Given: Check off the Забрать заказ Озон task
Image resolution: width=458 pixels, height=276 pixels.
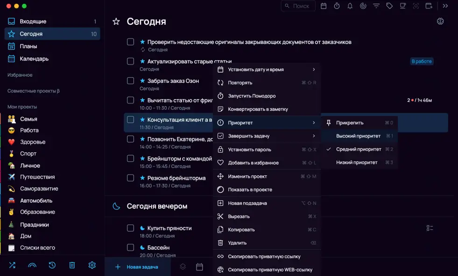Looking at the screenshot, I should 131,81.
